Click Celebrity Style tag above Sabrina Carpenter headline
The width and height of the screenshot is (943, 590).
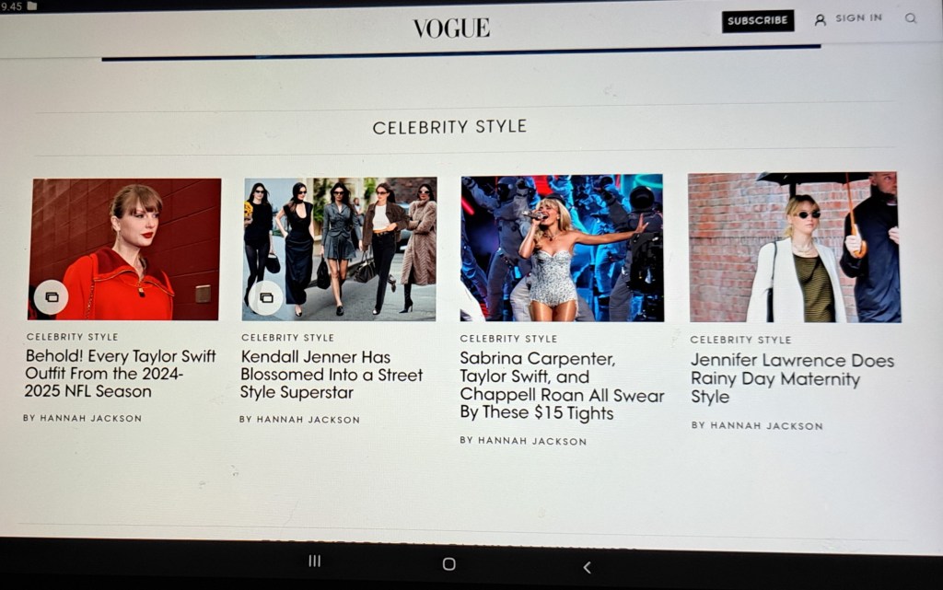(x=508, y=339)
